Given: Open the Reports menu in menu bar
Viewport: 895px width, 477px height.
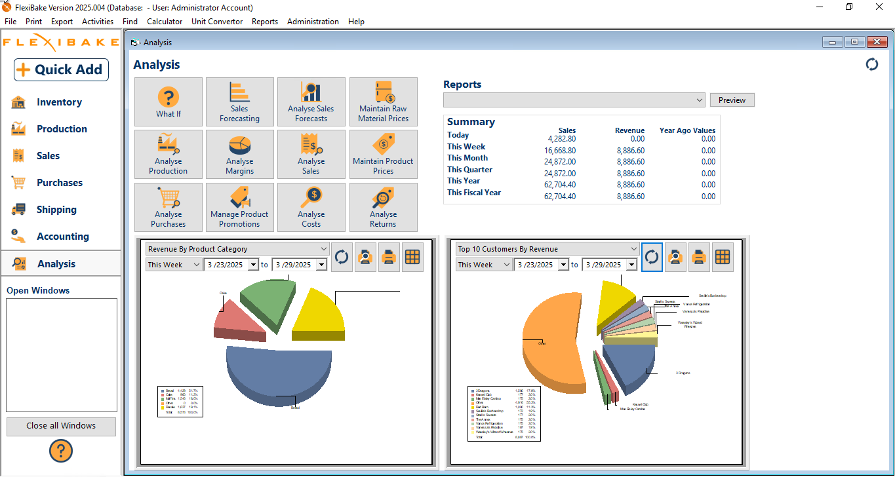Looking at the screenshot, I should click(x=265, y=22).
